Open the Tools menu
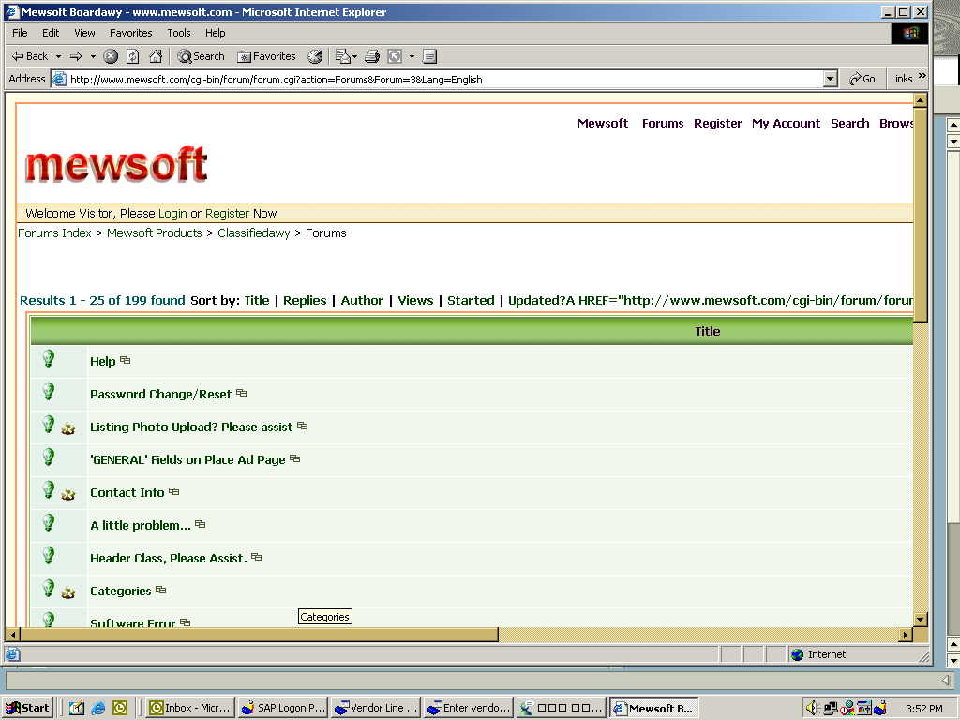Screen dimensions: 960x720 (x=179, y=33)
